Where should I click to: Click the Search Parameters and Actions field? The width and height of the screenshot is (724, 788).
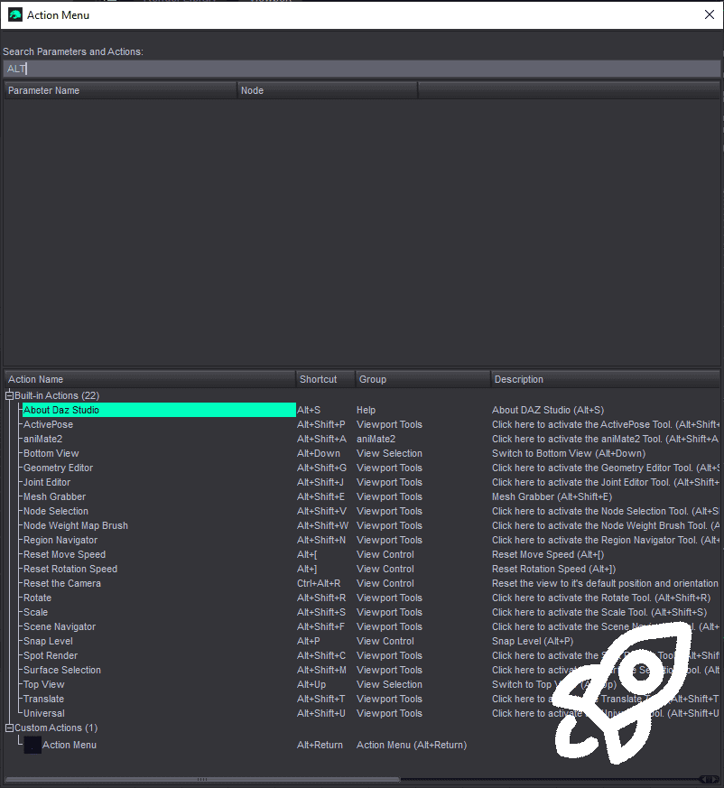point(362,69)
